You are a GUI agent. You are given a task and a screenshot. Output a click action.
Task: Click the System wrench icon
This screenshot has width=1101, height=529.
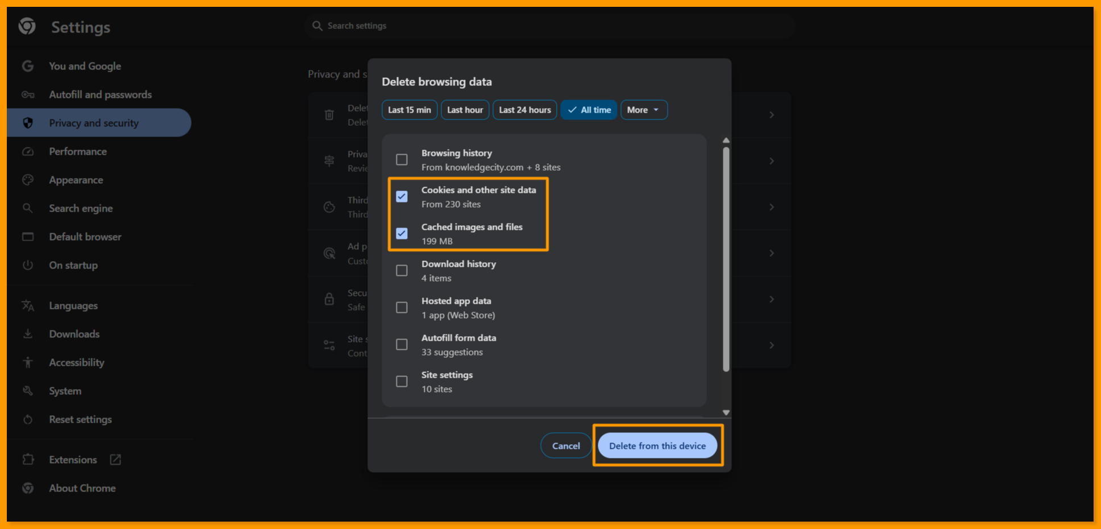coord(27,391)
